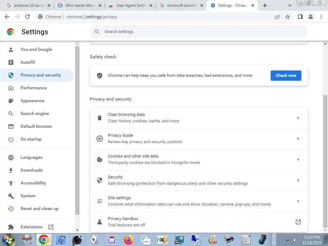The image size is (328, 246).
Task: Switch to the microsoft download tab
Action: coord(182,5)
